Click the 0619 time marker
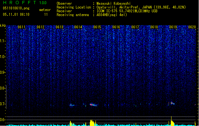 pyautogui.click(x=173, y=27)
